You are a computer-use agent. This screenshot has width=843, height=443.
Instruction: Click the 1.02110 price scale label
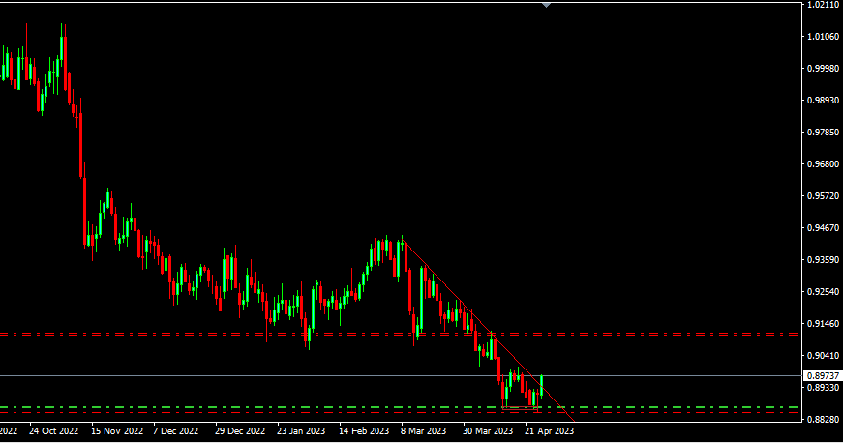tap(823, 4)
